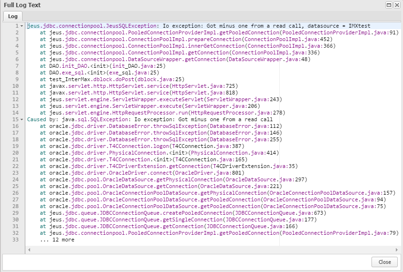The height and width of the screenshot is (272, 403).
Task: Close the Full Log Text window via X
Action: coord(397,5)
